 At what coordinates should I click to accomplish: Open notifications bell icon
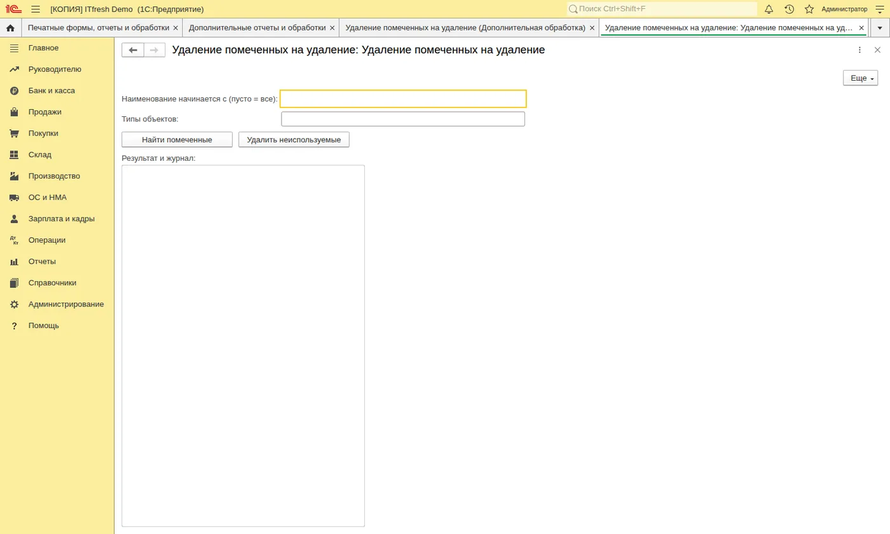click(769, 9)
